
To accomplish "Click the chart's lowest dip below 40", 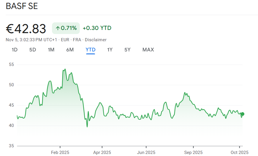I will point(87,127).
